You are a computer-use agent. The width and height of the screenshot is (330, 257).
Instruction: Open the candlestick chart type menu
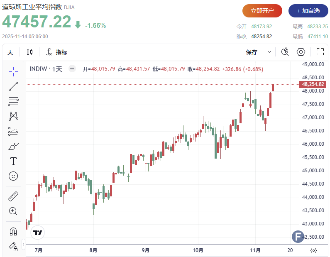[x=29, y=52]
